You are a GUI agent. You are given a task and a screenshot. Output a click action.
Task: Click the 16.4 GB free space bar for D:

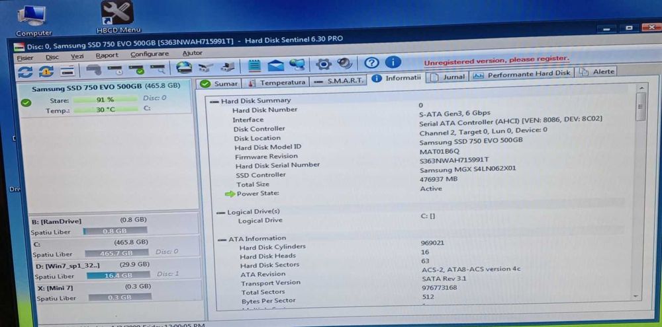tap(118, 275)
